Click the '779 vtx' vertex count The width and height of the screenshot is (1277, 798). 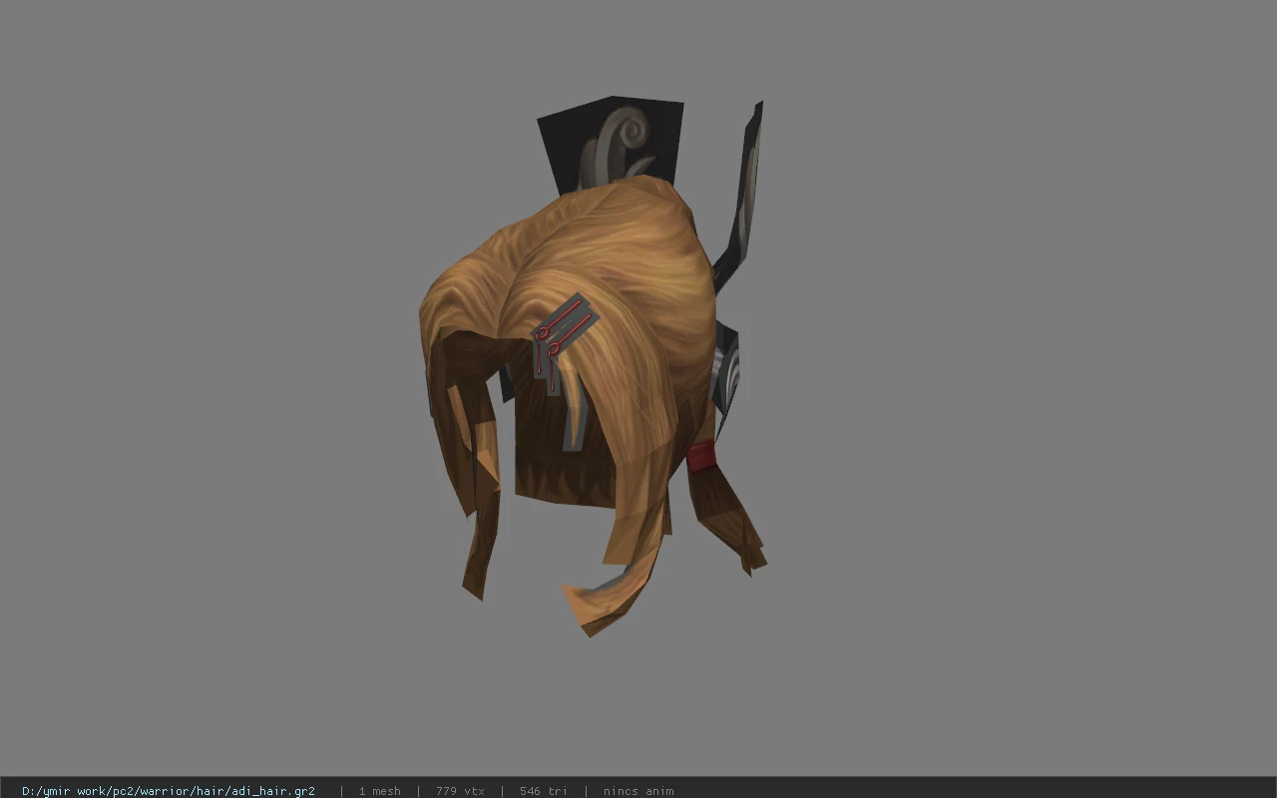pos(460,791)
